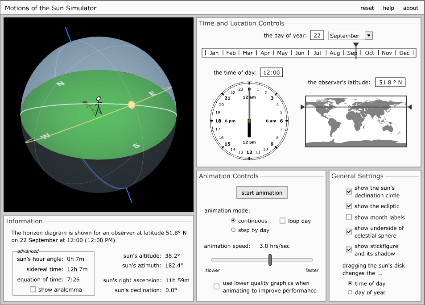Click the left latitude arrow on the world map
The height and width of the screenshot is (305, 425).
(302, 107)
